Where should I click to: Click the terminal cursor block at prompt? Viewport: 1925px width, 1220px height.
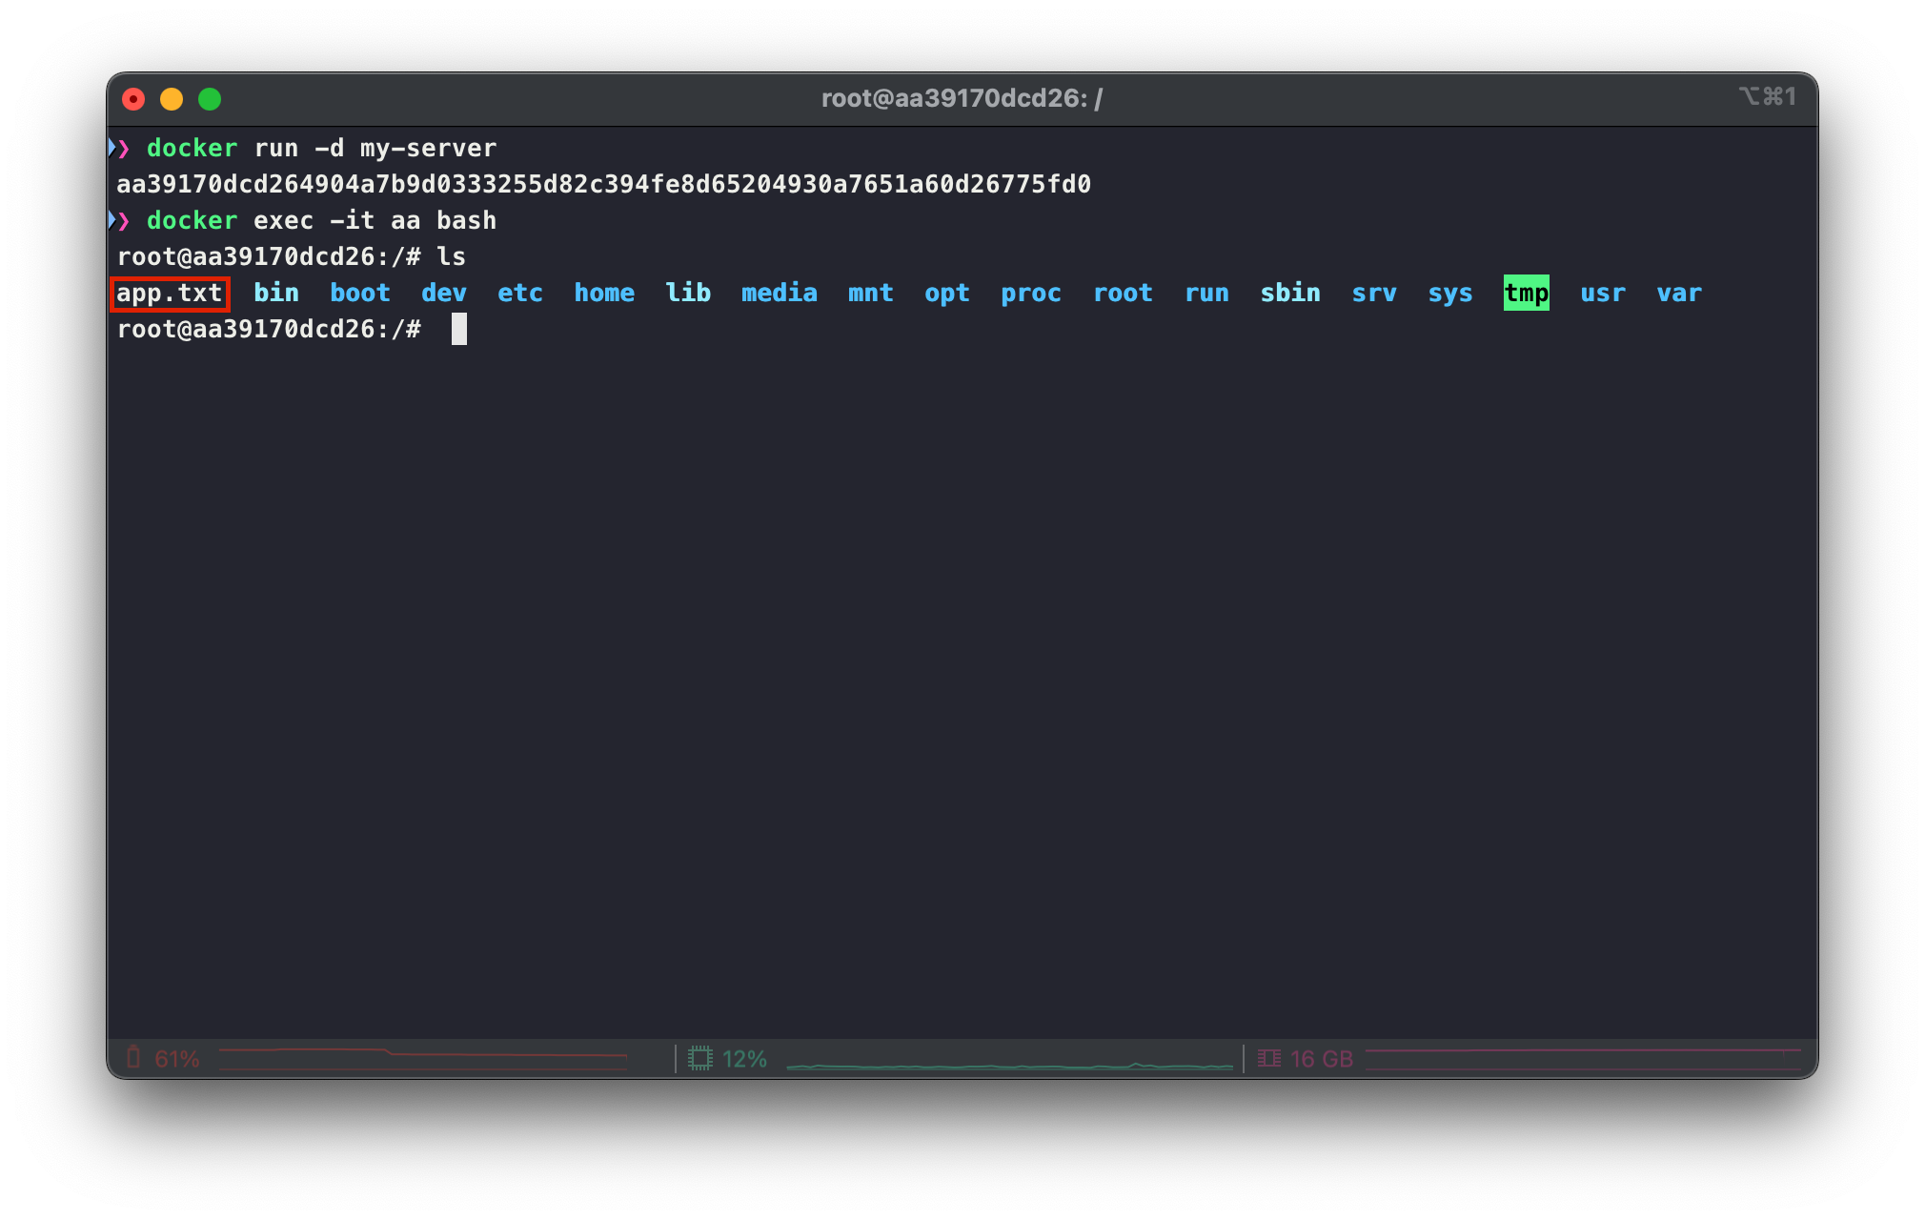point(459,329)
